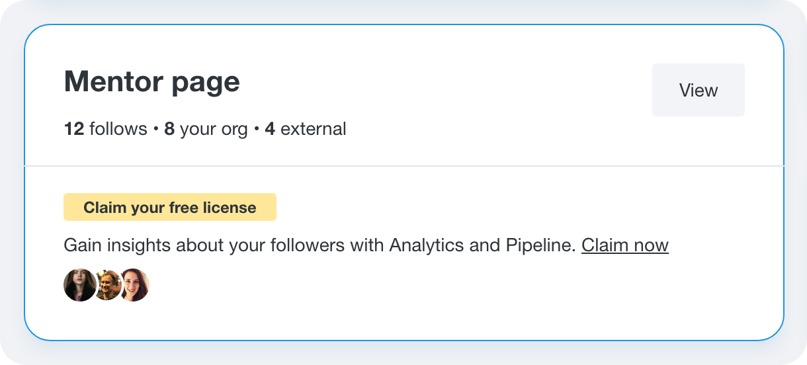Open the Claim now link
The height and width of the screenshot is (365, 807).
625,245
